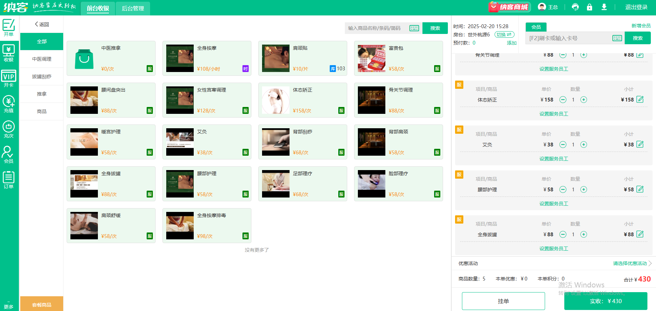This screenshot has width=656, height=311.
Task: Select 拔罐刮痧 category
Action: [42, 76]
